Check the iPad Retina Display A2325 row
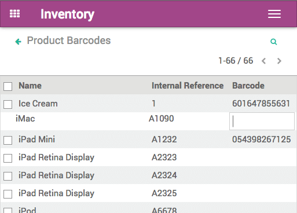297x213 pixels. coord(8,194)
